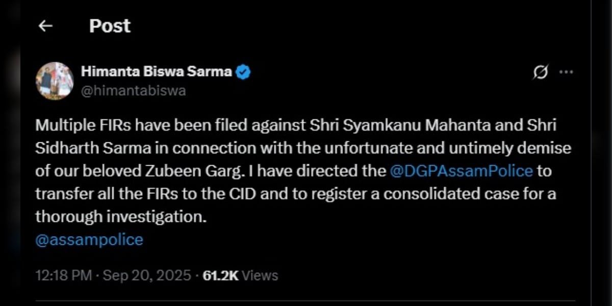The width and height of the screenshot is (612, 306).
Task: Open the @himantabiswa handle link
Action: point(133,91)
